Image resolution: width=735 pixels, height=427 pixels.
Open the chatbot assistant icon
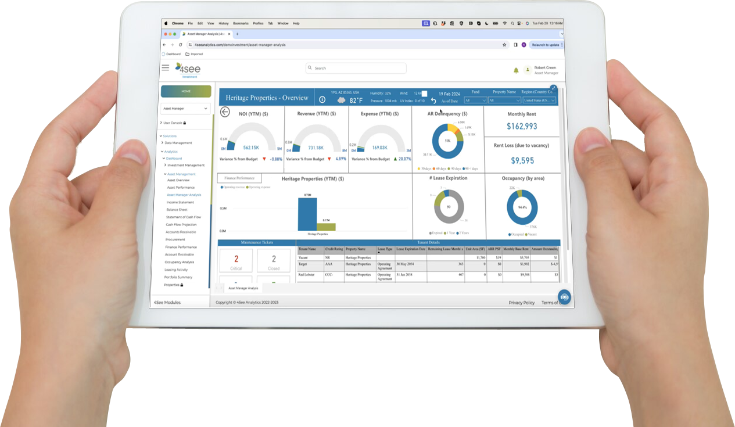(x=564, y=297)
